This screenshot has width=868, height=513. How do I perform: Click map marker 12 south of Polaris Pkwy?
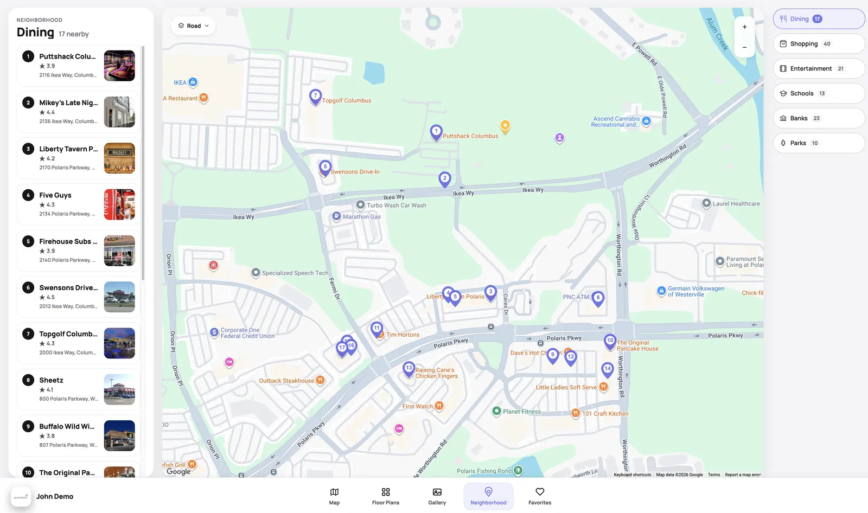pos(571,358)
